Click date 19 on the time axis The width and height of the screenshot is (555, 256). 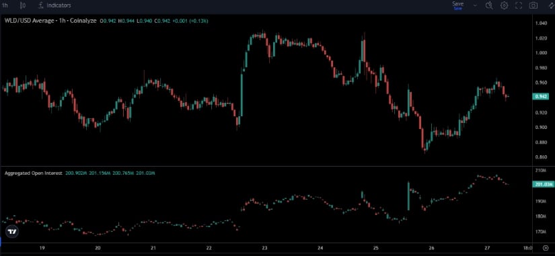click(42, 248)
